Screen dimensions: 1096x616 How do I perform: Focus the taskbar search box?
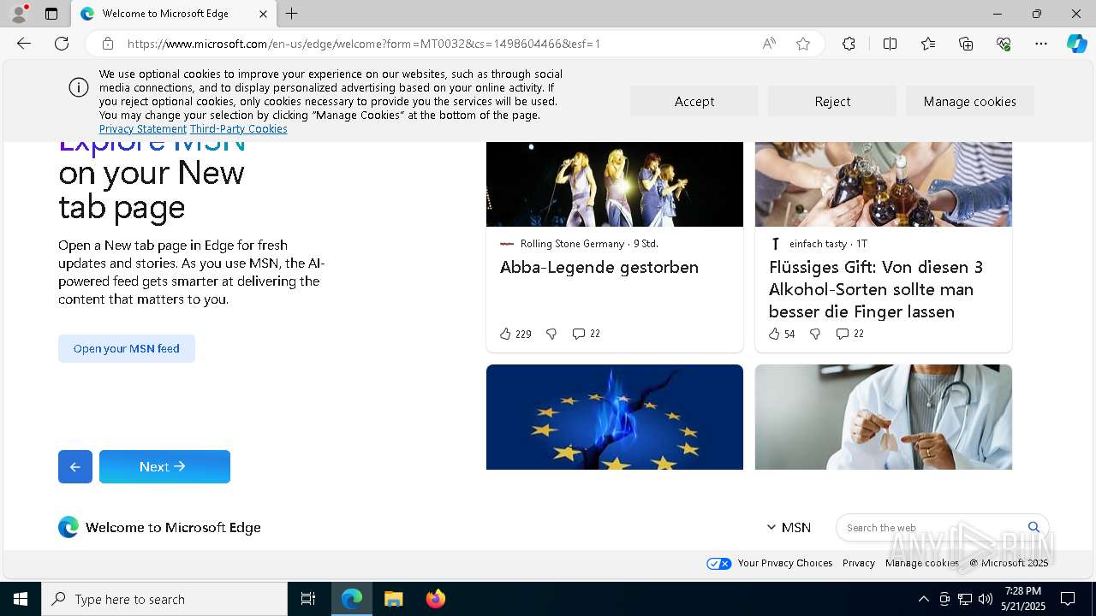coord(164,599)
